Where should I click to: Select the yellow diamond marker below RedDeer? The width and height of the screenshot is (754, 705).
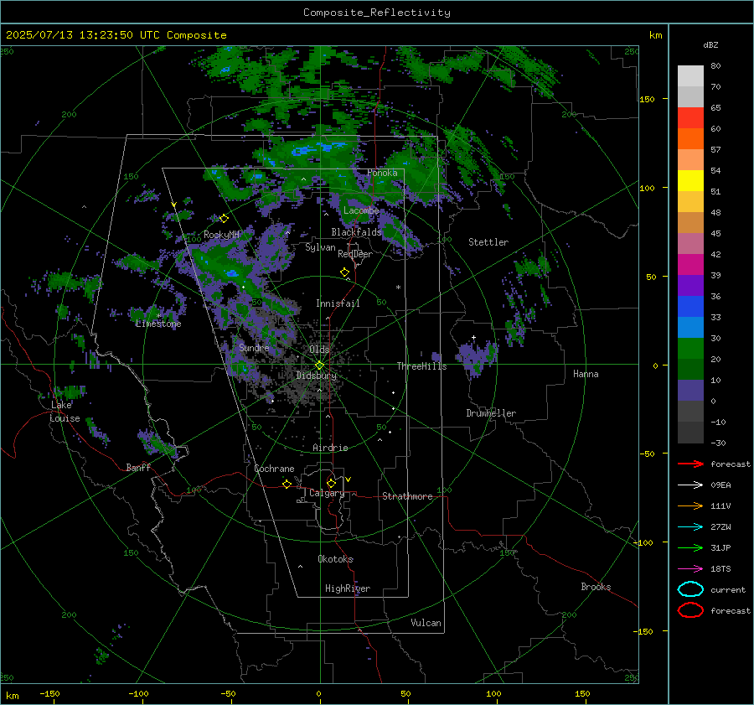click(344, 272)
